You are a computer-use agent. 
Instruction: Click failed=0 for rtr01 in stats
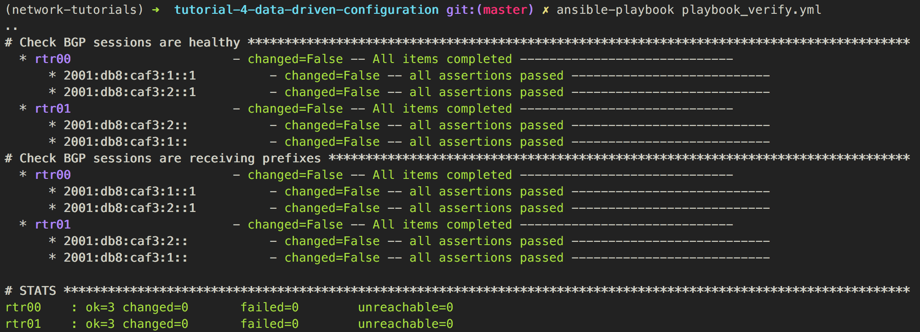click(x=270, y=324)
